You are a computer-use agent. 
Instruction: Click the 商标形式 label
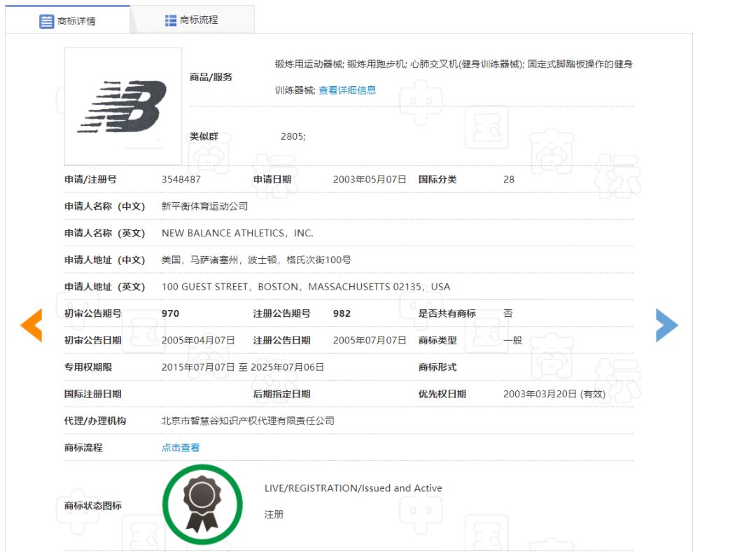click(437, 367)
